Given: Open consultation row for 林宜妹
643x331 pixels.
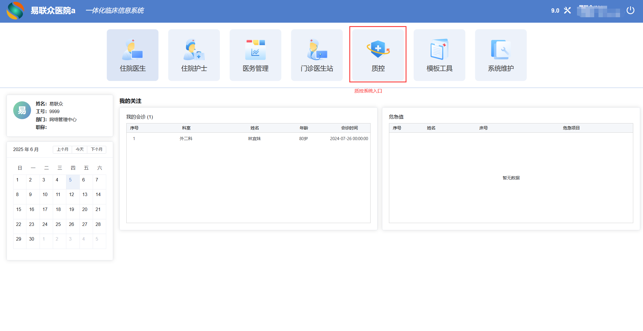Looking at the screenshot, I should (254, 139).
